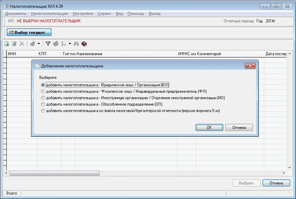Expand the sort options dropdown arrow
The width and height of the screenshot is (296, 199).
pos(70,44)
